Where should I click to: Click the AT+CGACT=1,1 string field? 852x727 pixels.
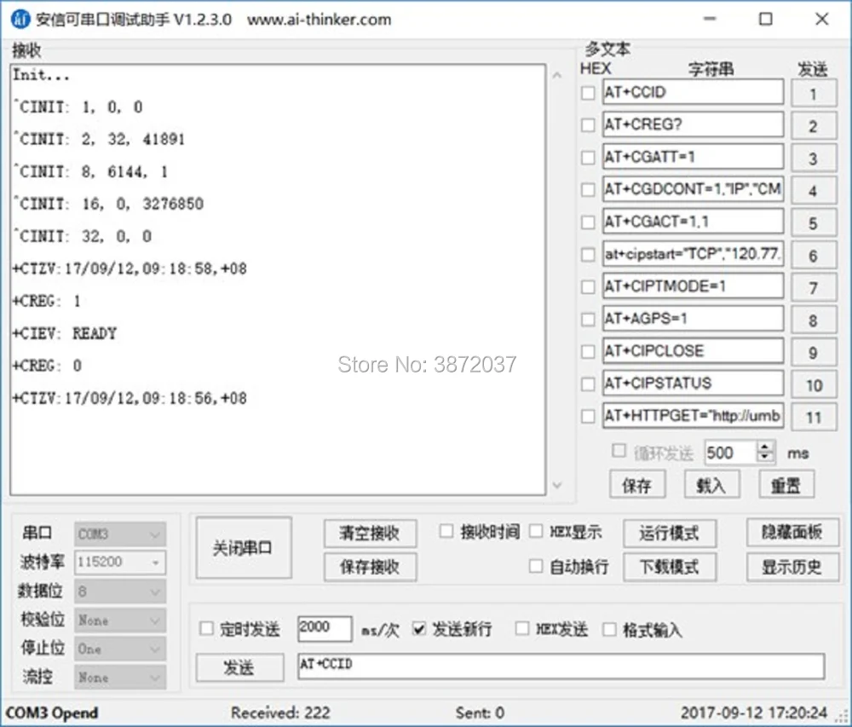coord(693,222)
